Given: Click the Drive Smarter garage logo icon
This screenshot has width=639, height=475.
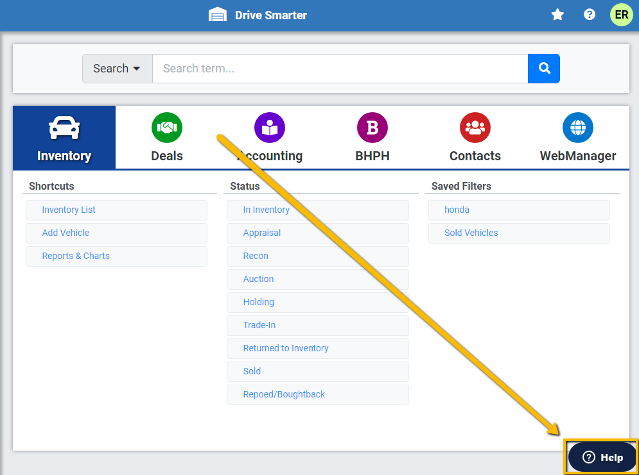Looking at the screenshot, I should pos(218,15).
